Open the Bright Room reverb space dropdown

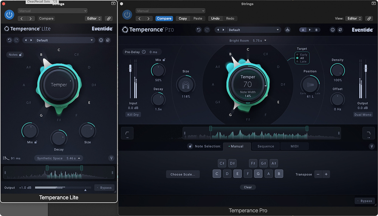coord(248,41)
